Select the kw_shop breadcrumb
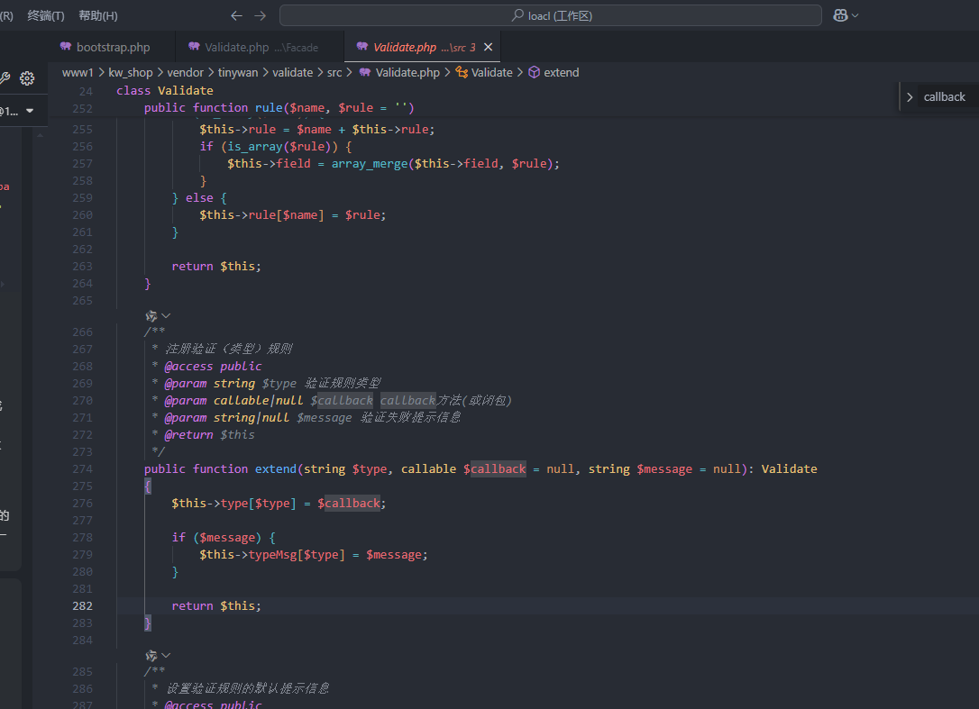The image size is (979, 709). point(131,72)
